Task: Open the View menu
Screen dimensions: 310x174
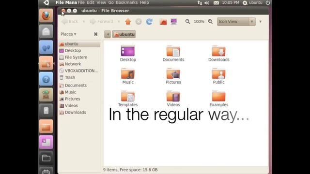Action: [101, 2]
